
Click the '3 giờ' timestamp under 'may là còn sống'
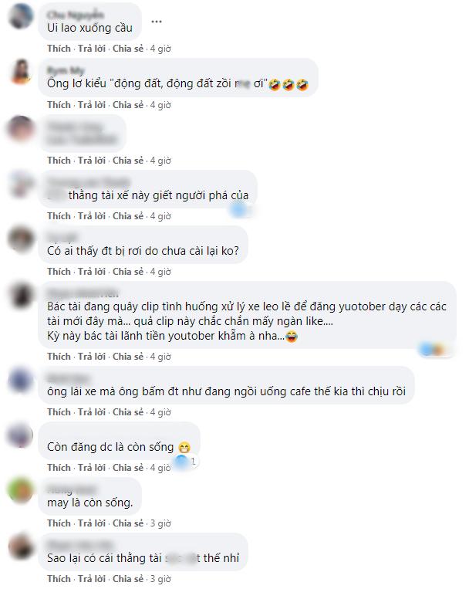tap(160, 523)
